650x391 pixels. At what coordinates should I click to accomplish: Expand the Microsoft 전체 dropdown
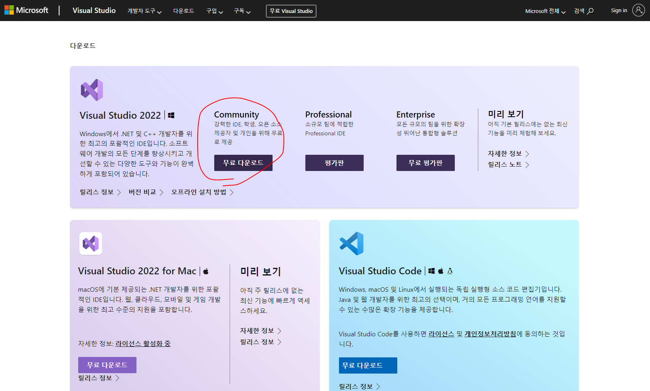pos(545,11)
